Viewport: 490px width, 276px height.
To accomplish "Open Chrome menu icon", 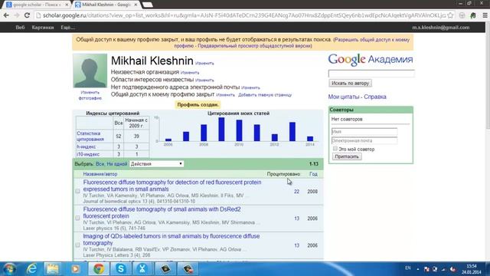I will tap(485, 15).
